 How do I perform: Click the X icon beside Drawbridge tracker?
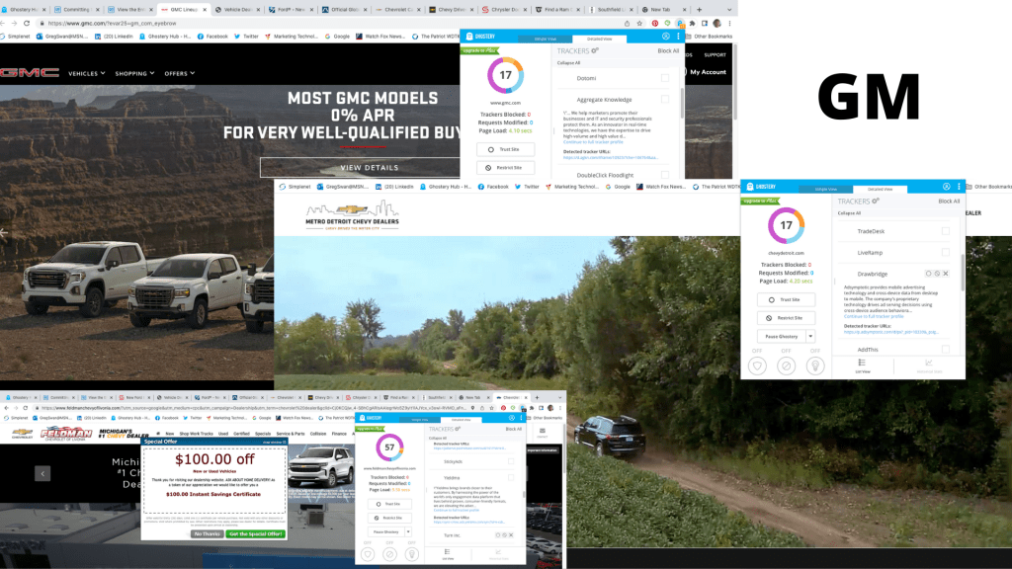point(946,273)
